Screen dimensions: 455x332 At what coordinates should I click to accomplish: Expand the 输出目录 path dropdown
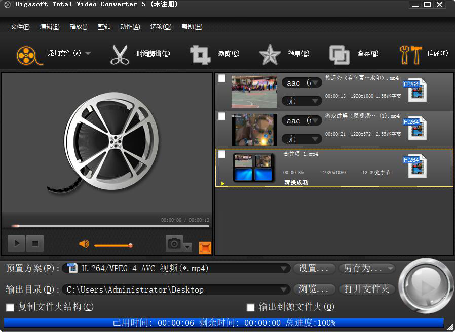coord(284,289)
